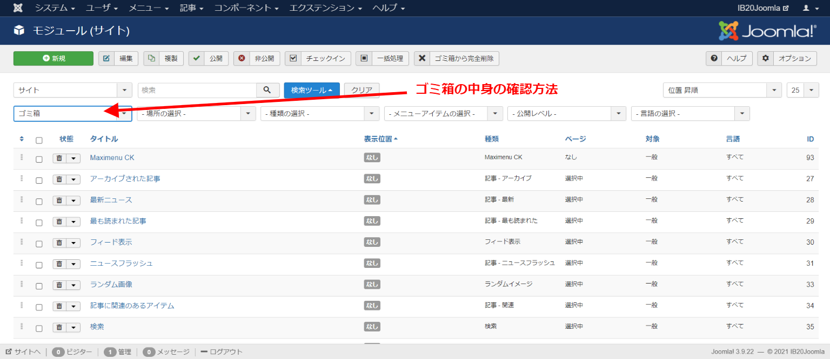Open the フィード表示 module link
The image size is (830, 359).
coord(111,242)
